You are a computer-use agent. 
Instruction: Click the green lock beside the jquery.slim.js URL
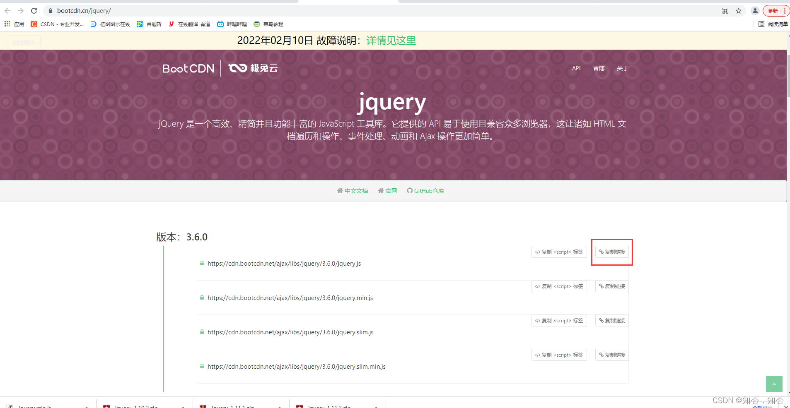point(202,332)
